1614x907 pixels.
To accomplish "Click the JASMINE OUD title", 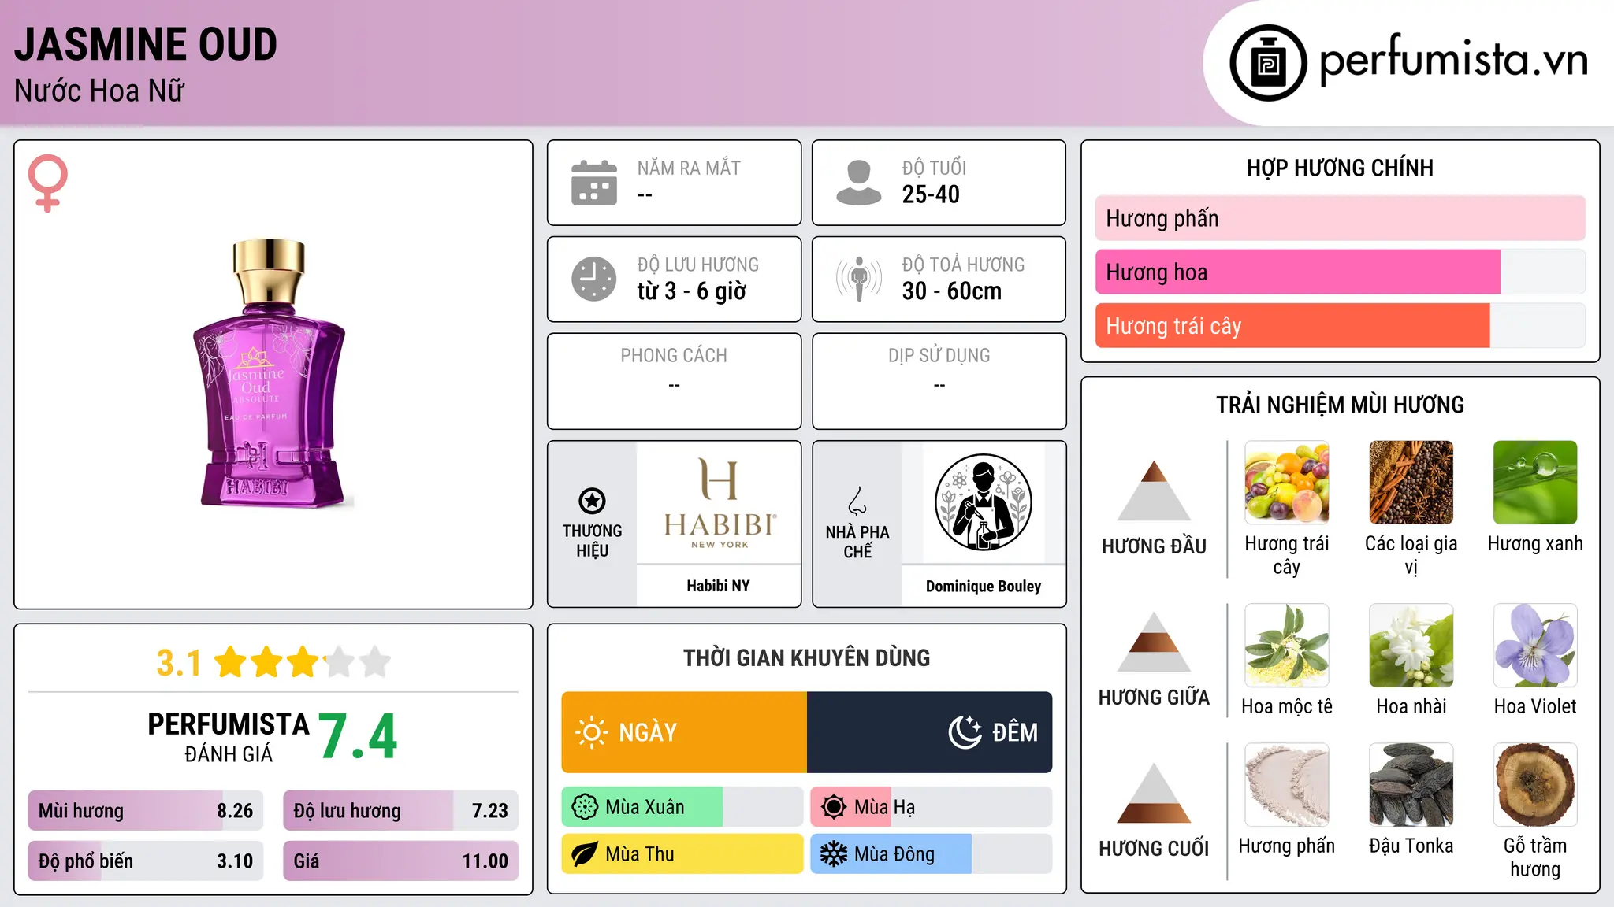I will [146, 44].
